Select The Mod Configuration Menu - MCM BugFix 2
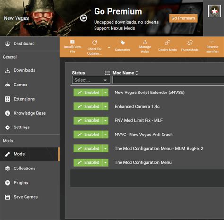 [159, 149]
